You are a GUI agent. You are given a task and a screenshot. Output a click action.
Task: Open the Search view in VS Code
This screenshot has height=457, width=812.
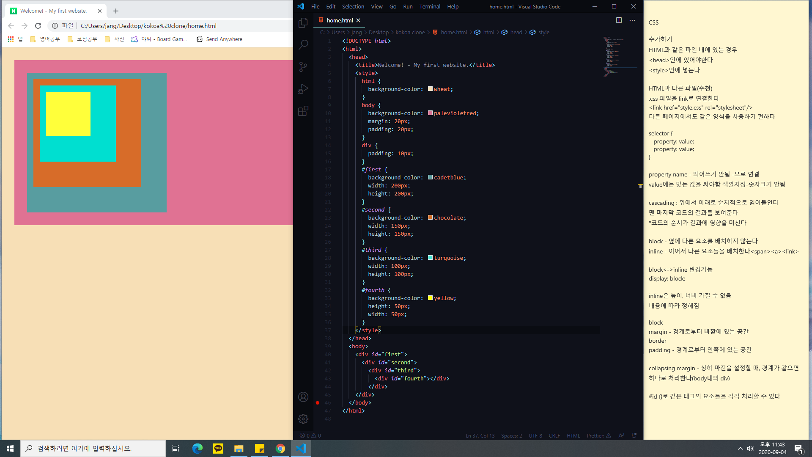tap(303, 45)
